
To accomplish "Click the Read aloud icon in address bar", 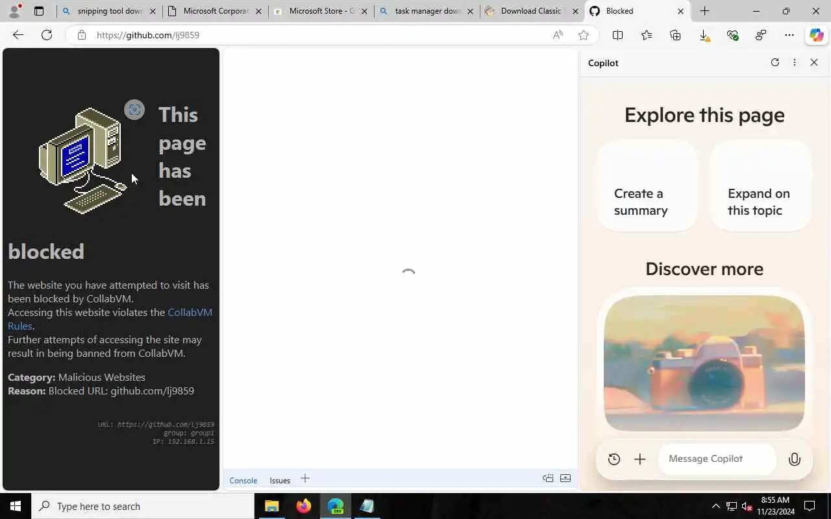I will click(x=558, y=35).
